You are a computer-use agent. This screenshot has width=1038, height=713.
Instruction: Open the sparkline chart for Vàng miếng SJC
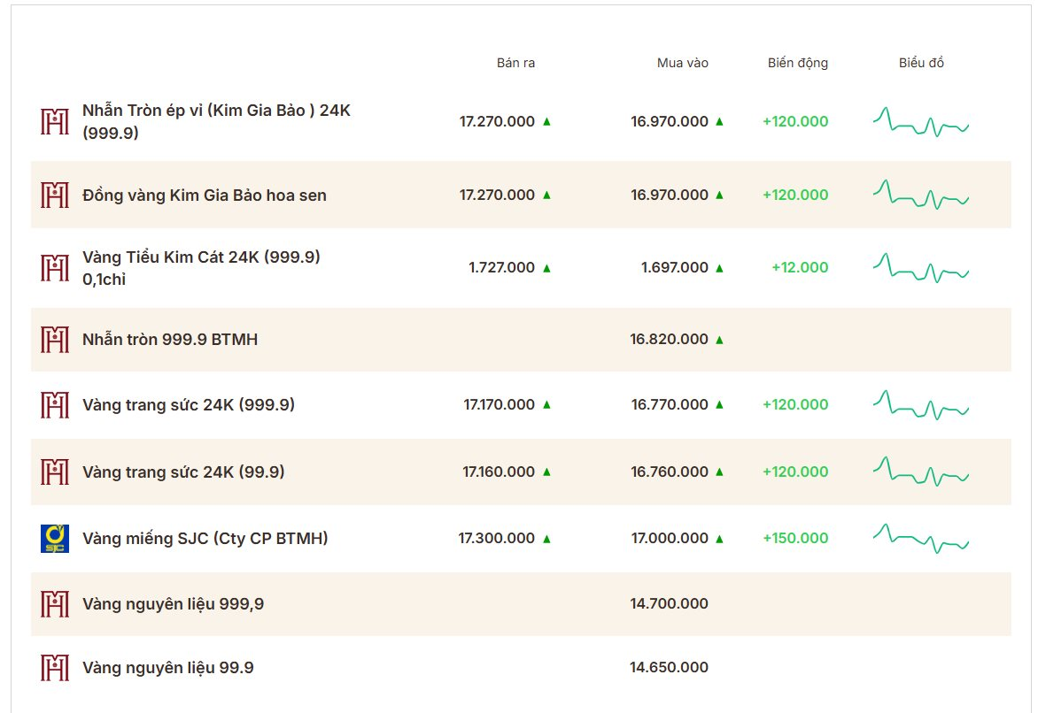click(x=921, y=538)
